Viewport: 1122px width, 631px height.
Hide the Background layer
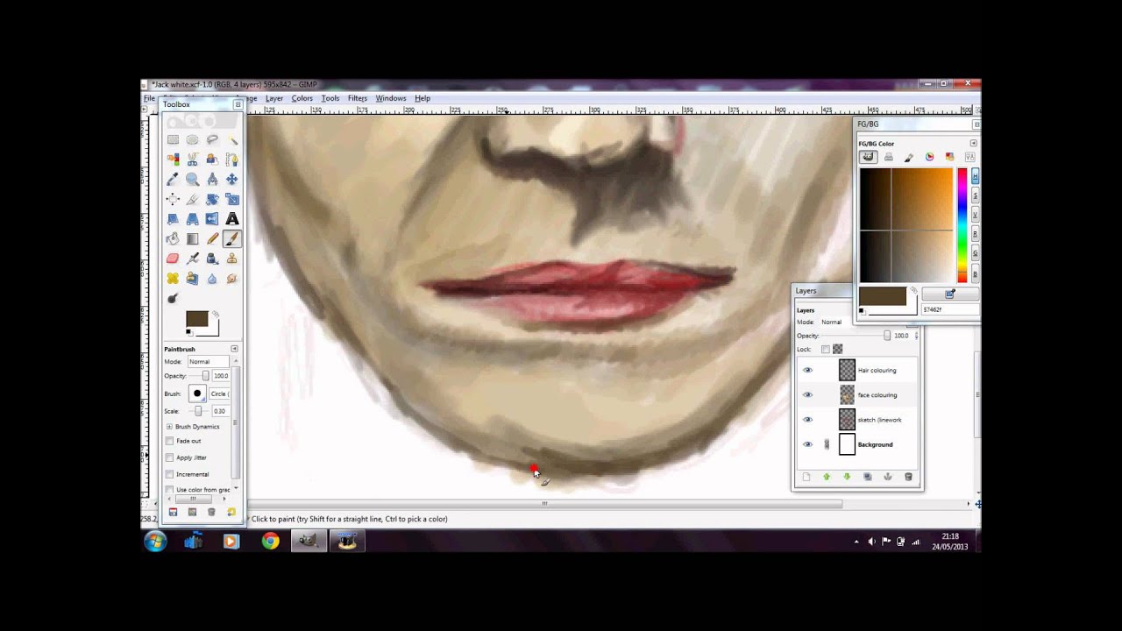point(807,444)
